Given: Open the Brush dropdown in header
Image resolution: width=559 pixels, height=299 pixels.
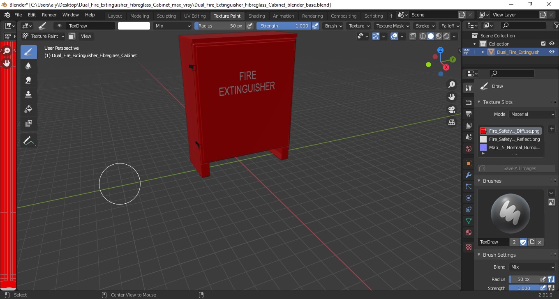Looking at the screenshot, I should [333, 26].
